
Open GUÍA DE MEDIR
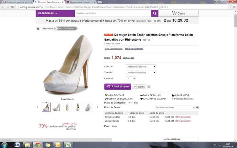180,96
